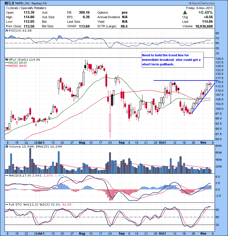Click the 'Sep' month label under the price chart
228x236 pixels.
pyautogui.click(x=122, y=142)
